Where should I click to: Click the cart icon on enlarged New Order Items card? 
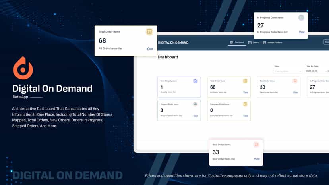click(256, 145)
